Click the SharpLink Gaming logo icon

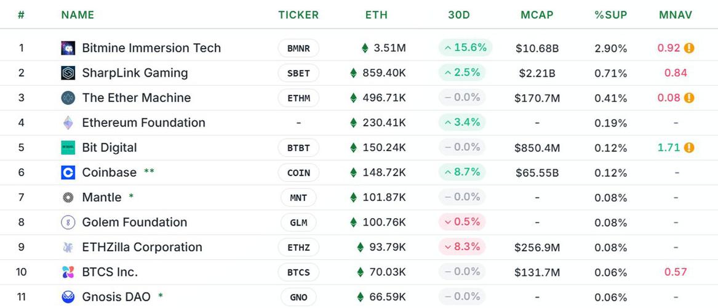point(68,73)
